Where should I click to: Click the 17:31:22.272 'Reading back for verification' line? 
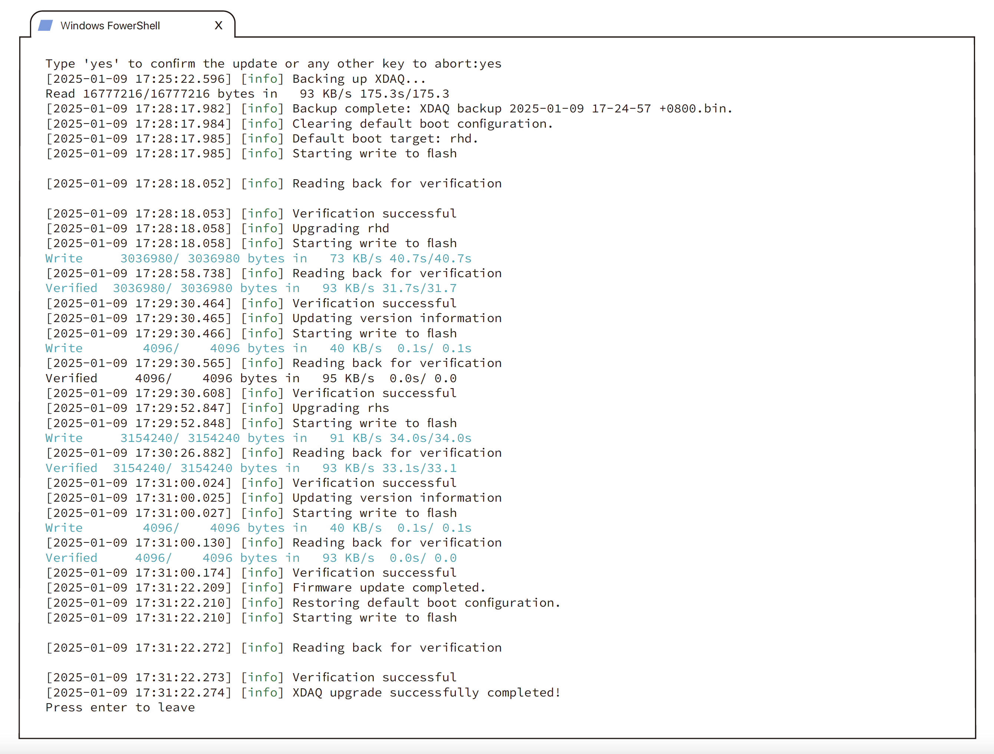tap(273, 648)
